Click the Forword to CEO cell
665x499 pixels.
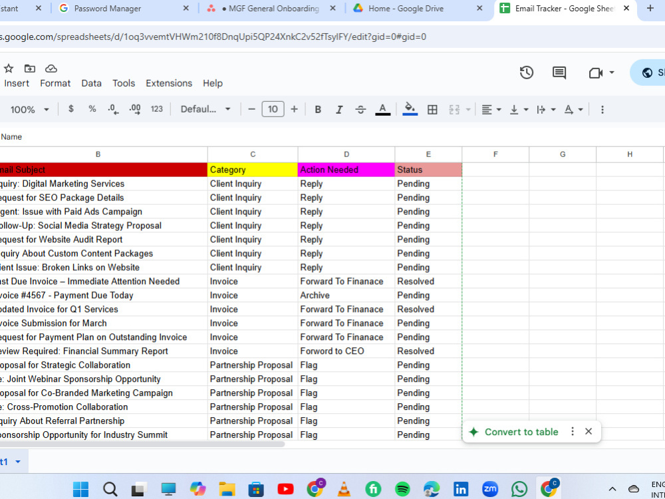[x=346, y=351]
